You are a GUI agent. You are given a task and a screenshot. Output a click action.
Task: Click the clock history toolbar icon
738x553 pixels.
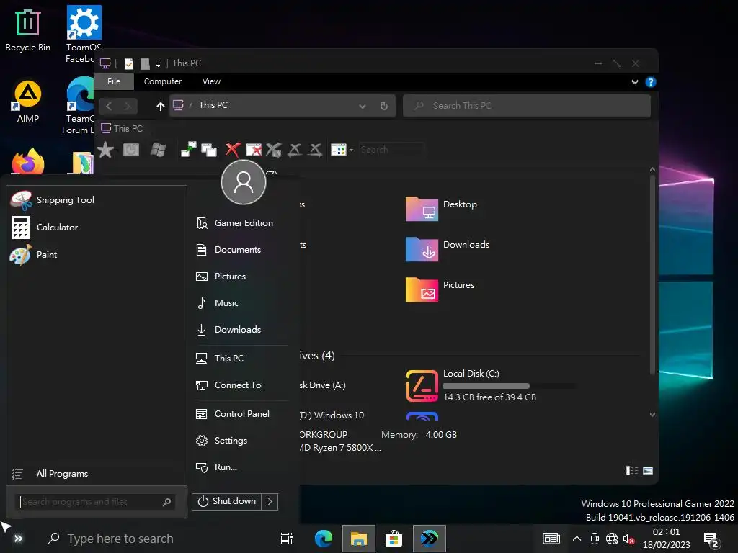coord(131,150)
